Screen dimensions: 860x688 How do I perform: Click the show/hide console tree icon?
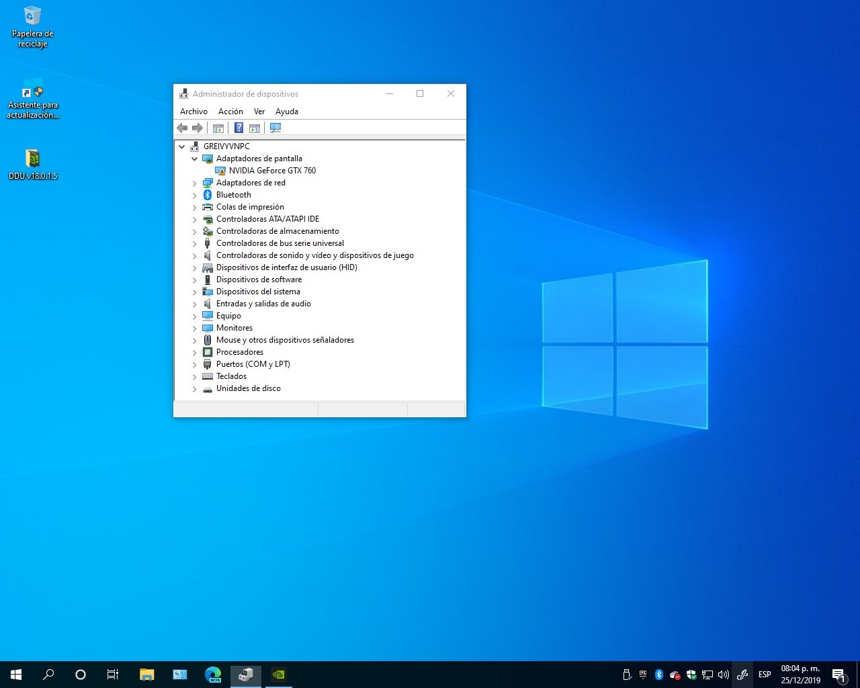[218, 128]
